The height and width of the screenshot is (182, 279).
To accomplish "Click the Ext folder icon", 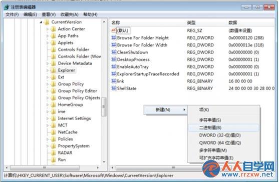I will click(54, 77).
